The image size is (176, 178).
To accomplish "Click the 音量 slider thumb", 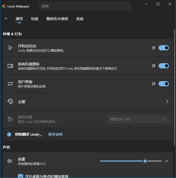I will [145, 161].
